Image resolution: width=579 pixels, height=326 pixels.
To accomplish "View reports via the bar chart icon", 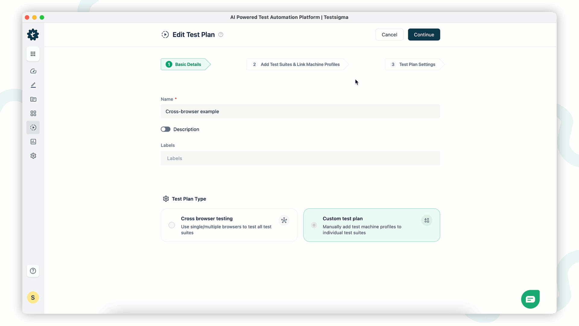I will [x=33, y=141].
